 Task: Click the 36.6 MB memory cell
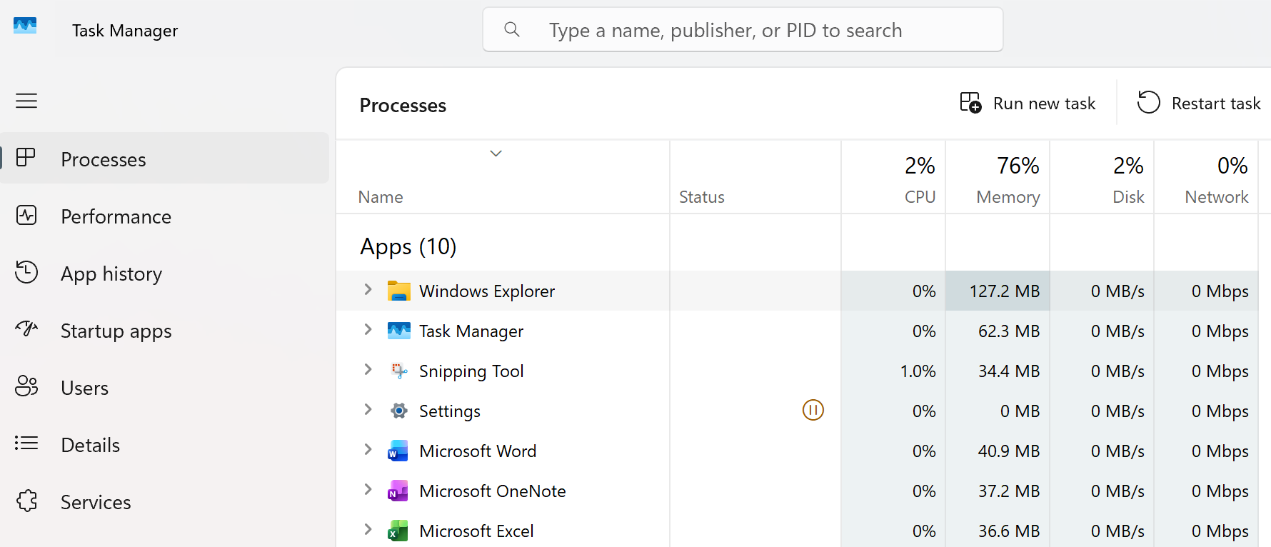[x=998, y=531]
